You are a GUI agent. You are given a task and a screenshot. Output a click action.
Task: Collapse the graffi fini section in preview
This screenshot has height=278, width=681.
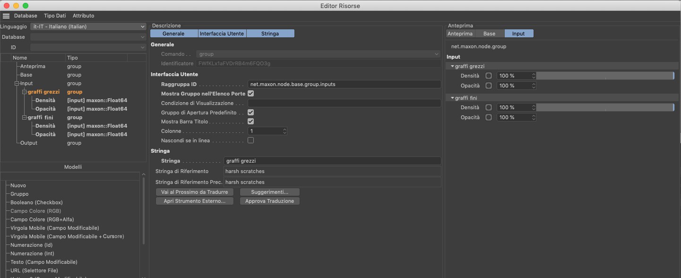[x=452, y=98]
